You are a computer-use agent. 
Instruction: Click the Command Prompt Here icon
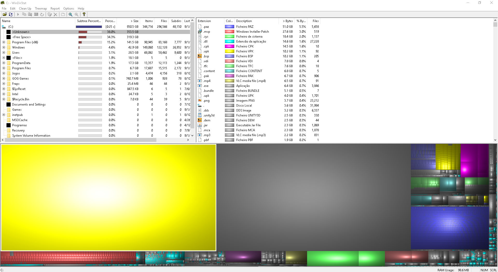(x=36, y=15)
